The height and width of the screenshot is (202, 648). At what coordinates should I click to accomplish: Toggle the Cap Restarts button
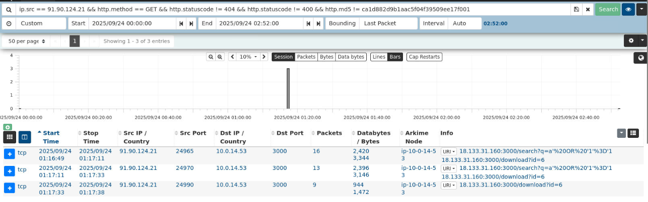(x=425, y=57)
